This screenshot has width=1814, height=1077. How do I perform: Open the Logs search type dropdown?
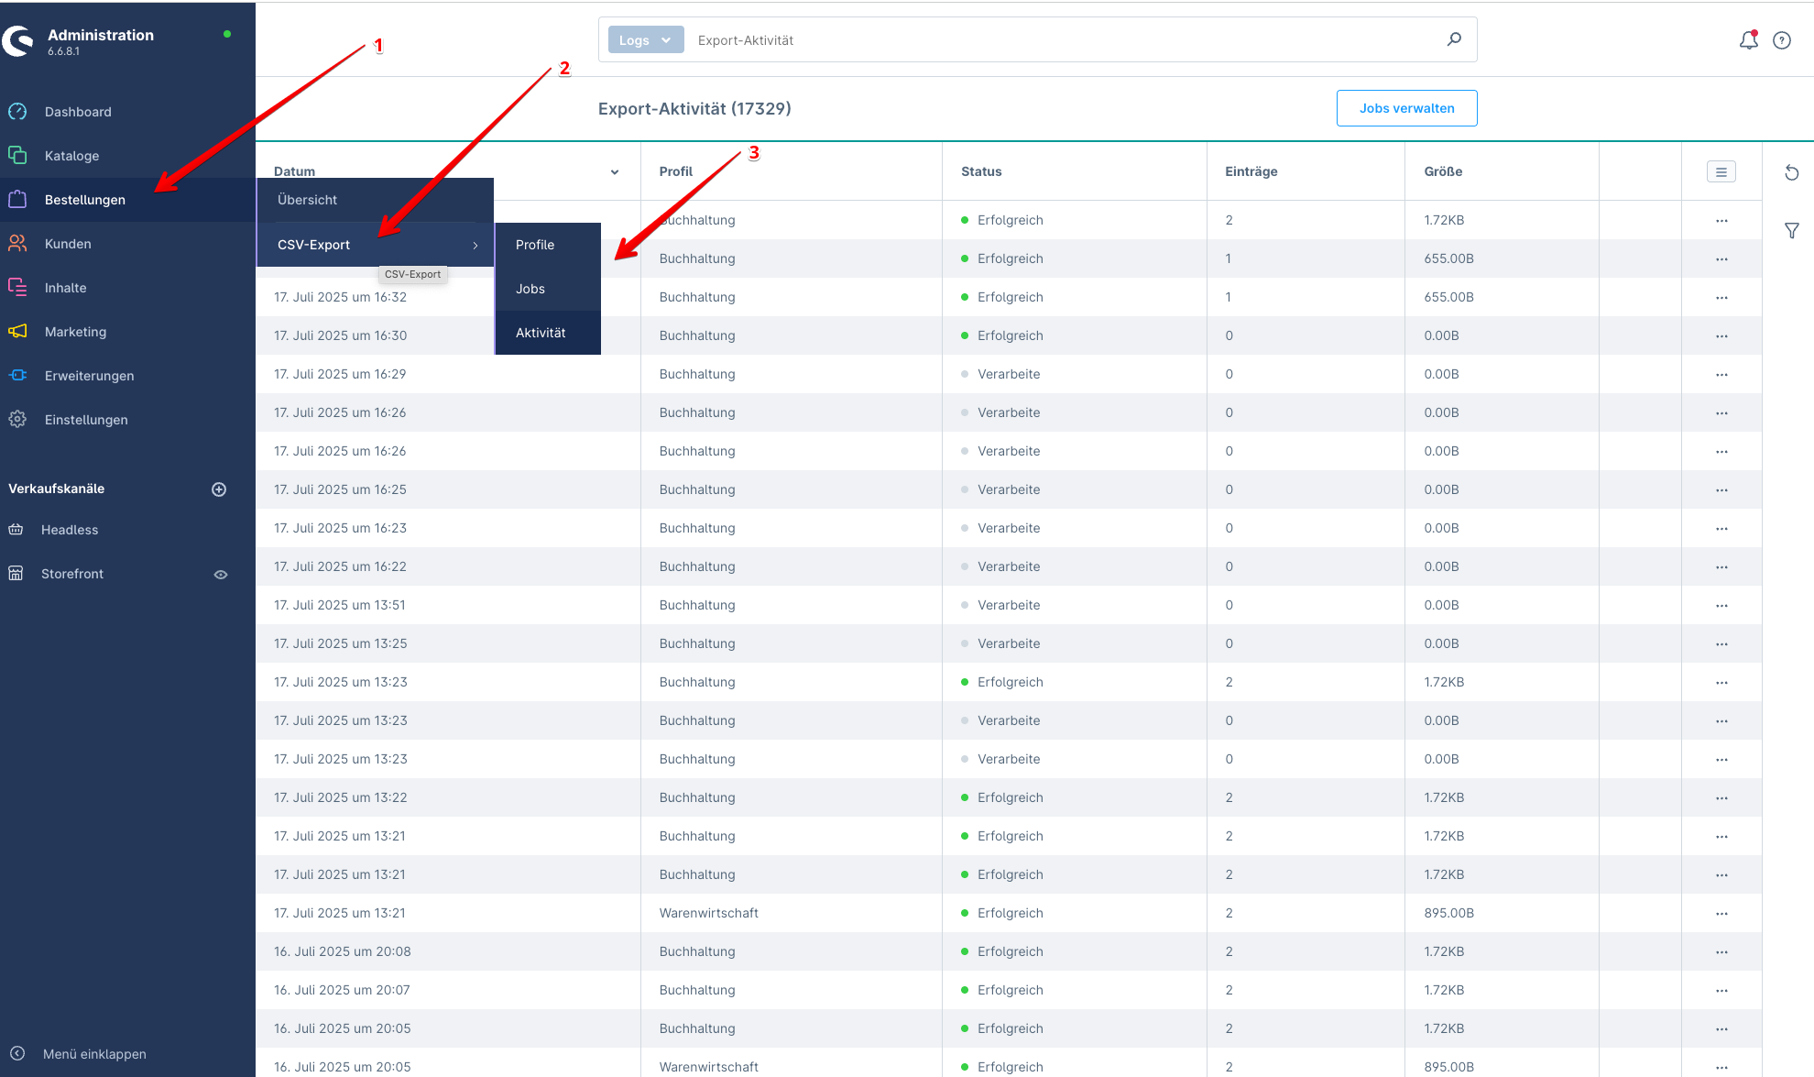[x=645, y=40]
